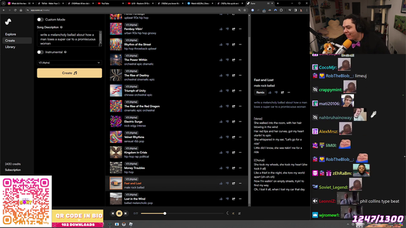The height and width of the screenshot is (228, 406).
Task: Click the Suno logo icon
Action: pos(8,22)
